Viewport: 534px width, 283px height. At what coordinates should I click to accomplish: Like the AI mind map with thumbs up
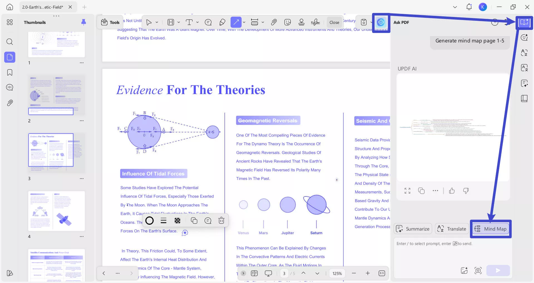452,191
